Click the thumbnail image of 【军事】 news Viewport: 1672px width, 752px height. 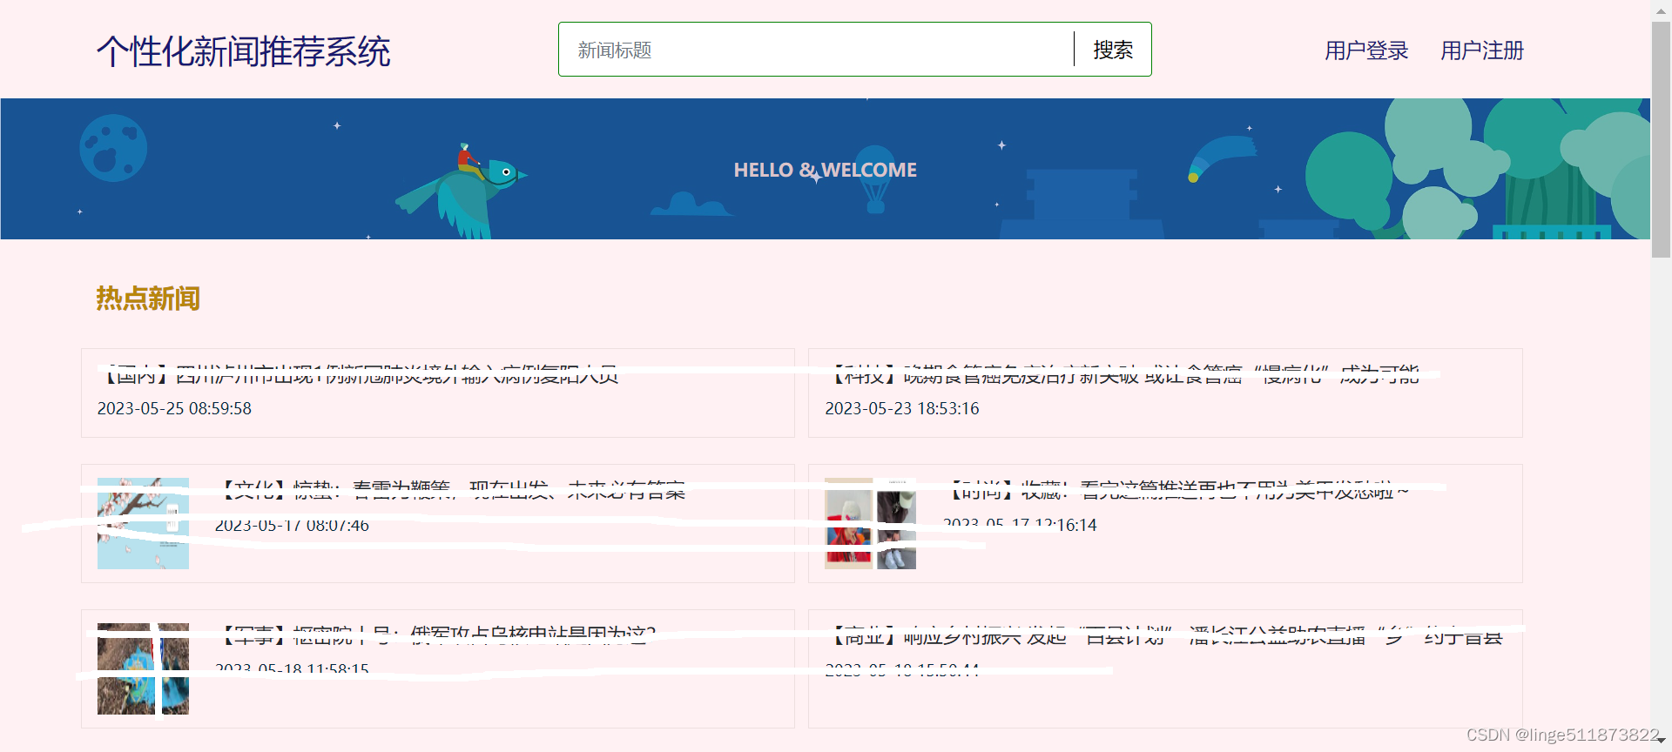(143, 668)
